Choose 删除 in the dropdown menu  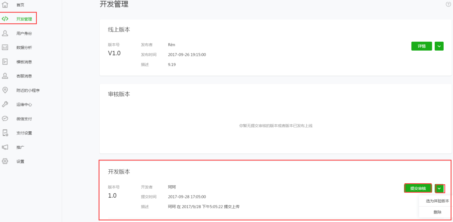[437, 212]
